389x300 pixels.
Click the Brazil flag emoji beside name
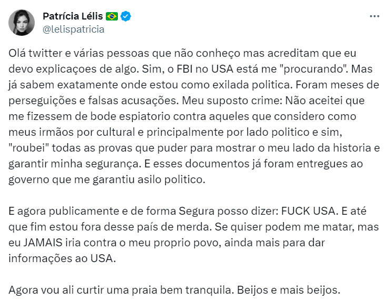pos(112,16)
